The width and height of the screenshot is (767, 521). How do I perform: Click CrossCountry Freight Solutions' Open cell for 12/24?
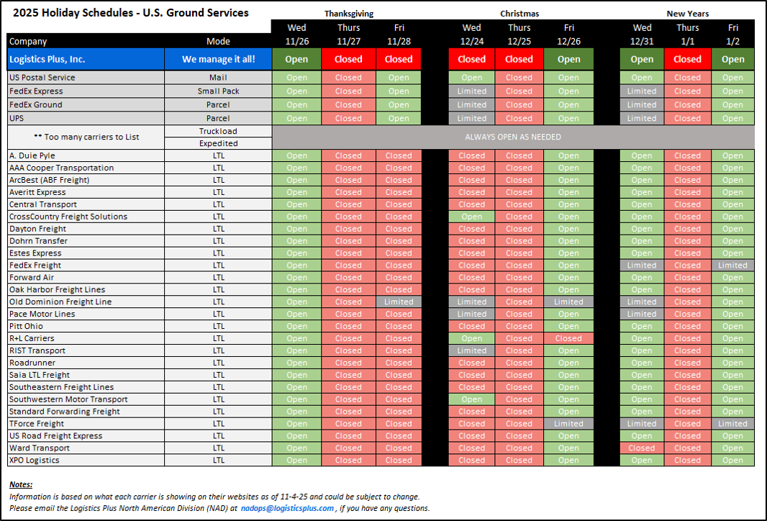(471, 217)
